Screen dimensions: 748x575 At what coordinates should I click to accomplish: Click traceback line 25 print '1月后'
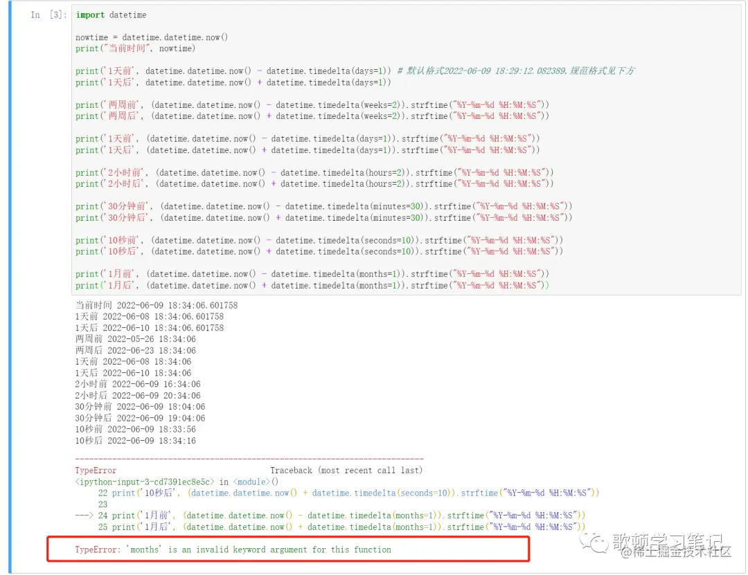[x=341, y=527]
